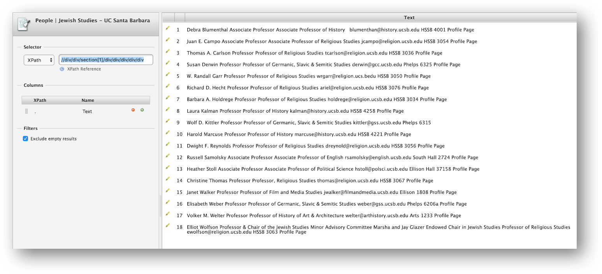Edit row 15 Janet Walker pencil icon
Screen dimensions: 602x274
pos(168,191)
